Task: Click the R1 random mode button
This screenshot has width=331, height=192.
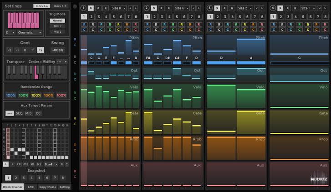Action: pos(32,164)
